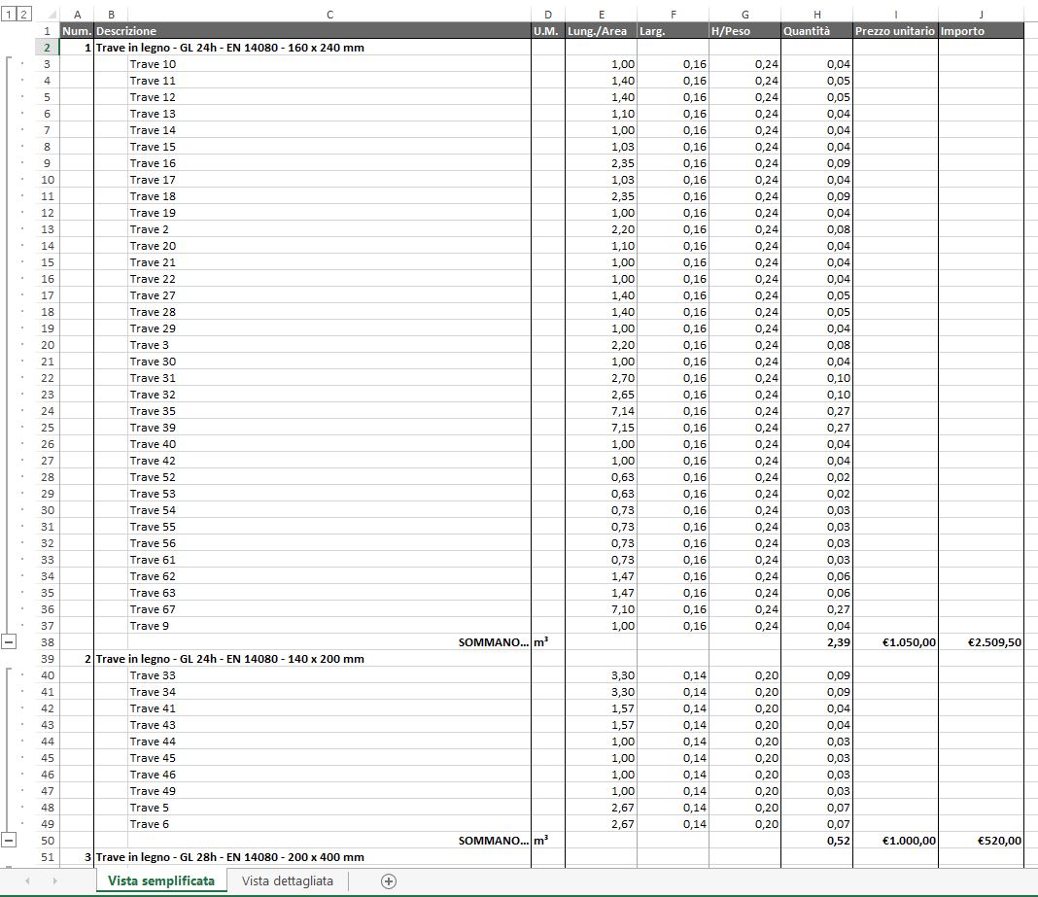Collapse group ending at row 38
The height and width of the screenshot is (897, 1038).
pos(9,641)
